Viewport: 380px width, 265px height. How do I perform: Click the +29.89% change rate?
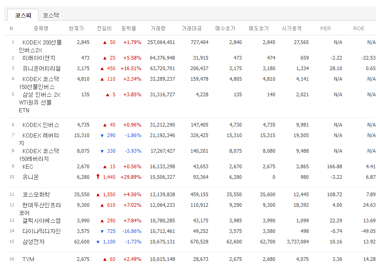point(131,177)
